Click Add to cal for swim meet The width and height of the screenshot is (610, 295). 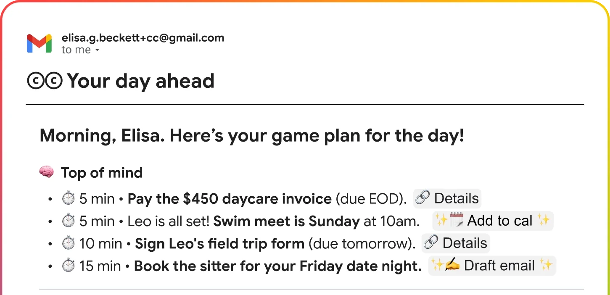493,221
